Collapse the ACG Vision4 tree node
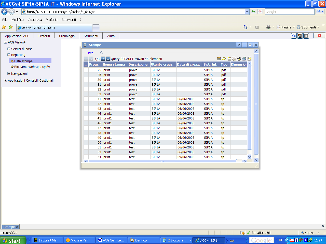This screenshot has height=244, width=326. point(5,42)
